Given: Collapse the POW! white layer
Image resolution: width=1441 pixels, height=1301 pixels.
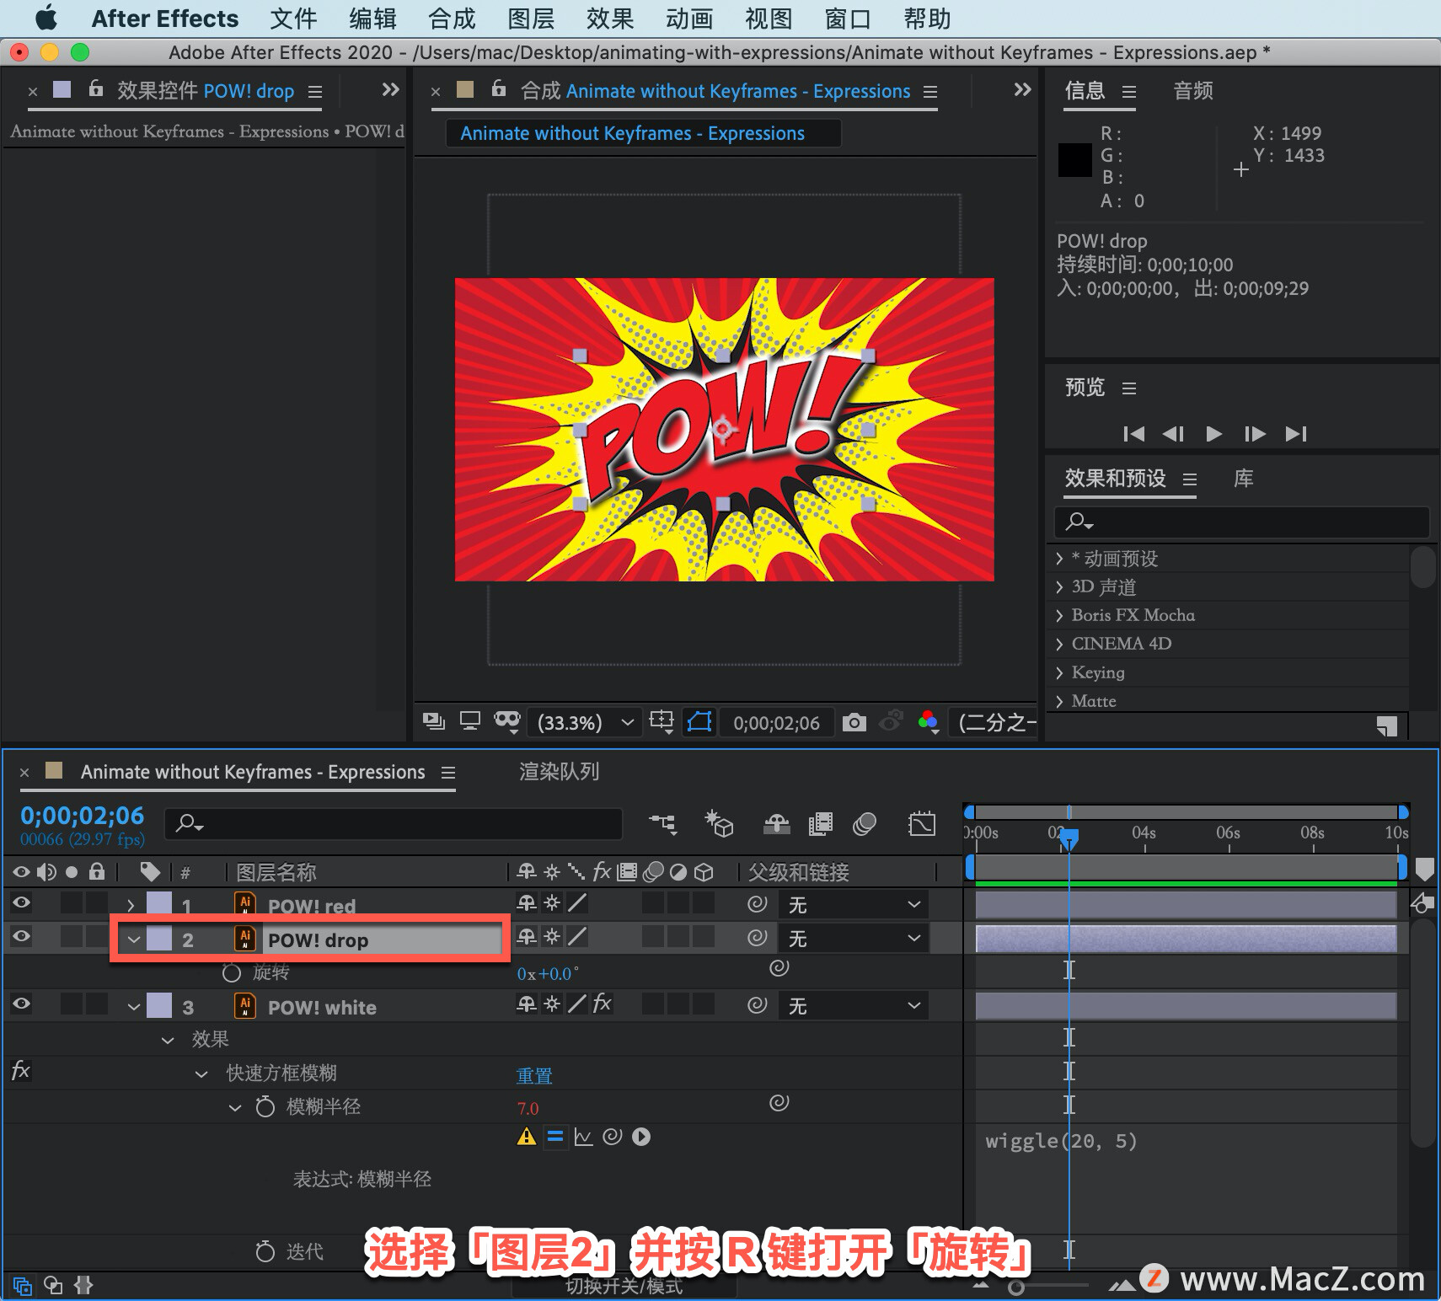Looking at the screenshot, I should [133, 1007].
